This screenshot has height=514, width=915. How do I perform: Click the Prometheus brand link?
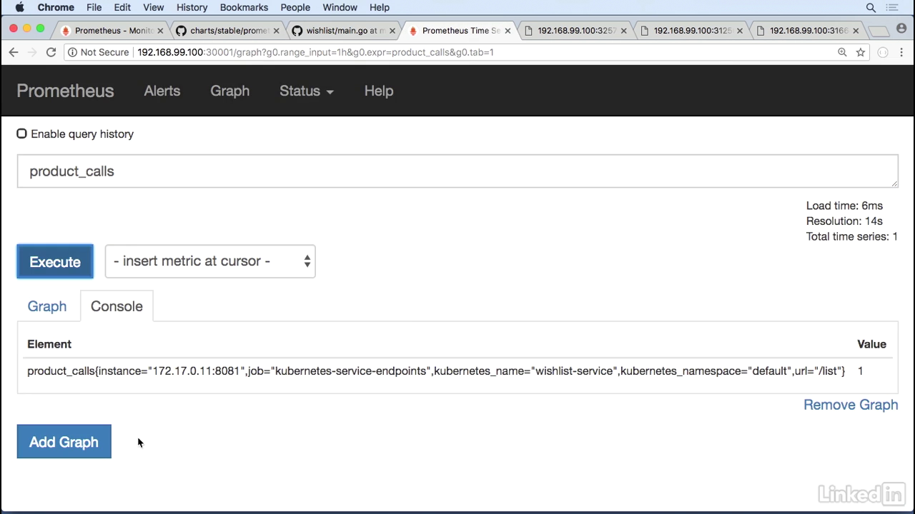click(x=65, y=91)
